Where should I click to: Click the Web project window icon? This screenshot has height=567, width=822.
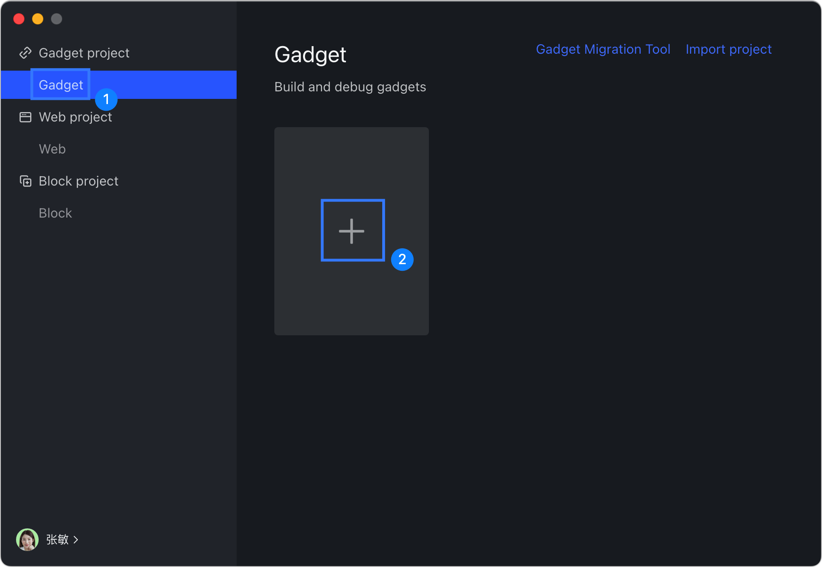coord(25,117)
